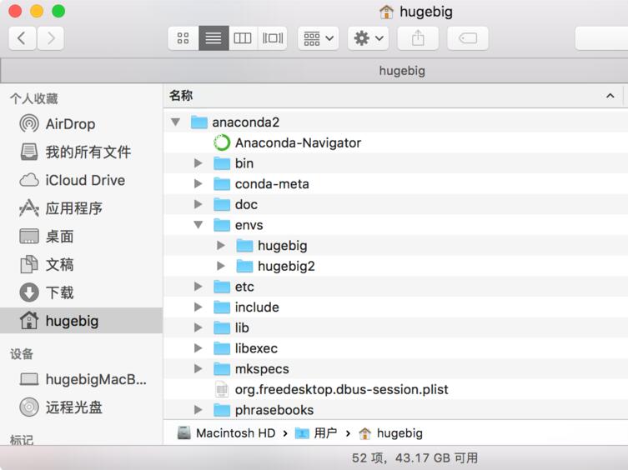Expand the hugebig2 environment folder

[221, 267]
